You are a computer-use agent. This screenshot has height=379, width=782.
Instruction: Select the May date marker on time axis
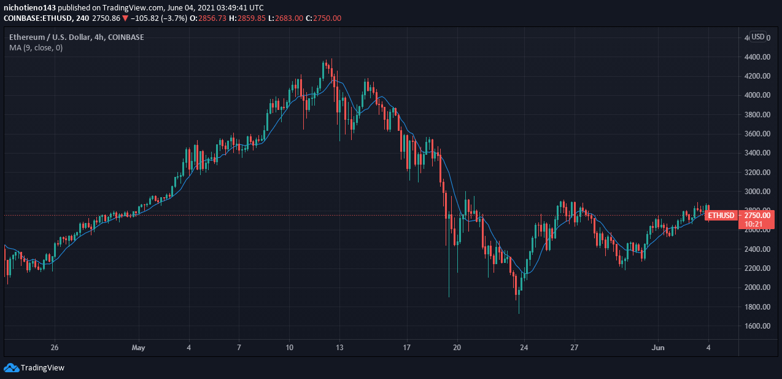pyautogui.click(x=138, y=347)
